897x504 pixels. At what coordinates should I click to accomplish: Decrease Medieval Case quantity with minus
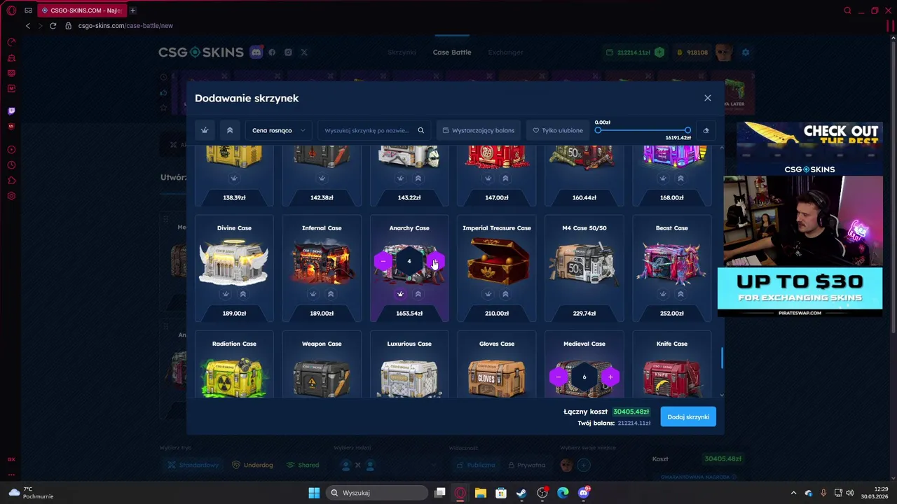click(x=558, y=377)
